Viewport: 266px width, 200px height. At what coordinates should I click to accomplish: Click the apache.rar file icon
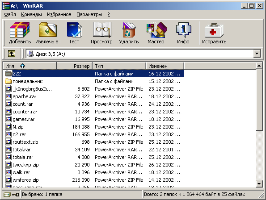(x=8, y=96)
